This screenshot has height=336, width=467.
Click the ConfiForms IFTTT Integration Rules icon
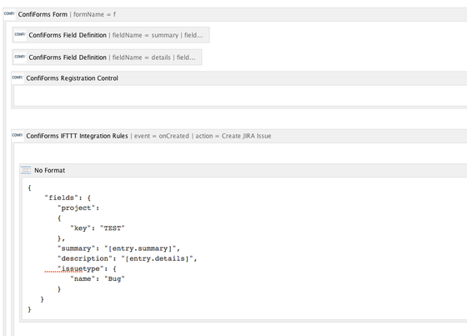18,135
